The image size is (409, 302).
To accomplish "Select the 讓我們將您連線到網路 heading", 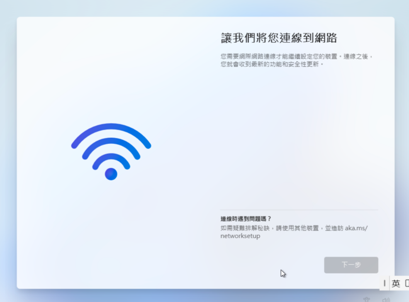I will coord(279,38).
